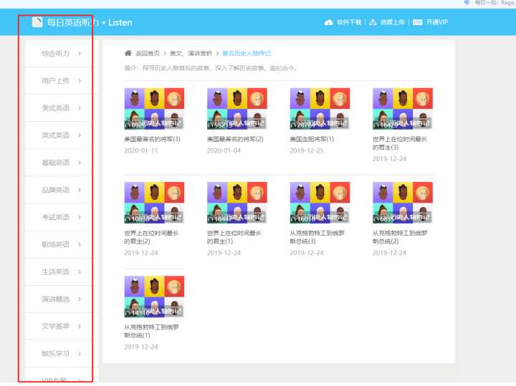Click the title 世界上在位时间最长的君主(3)
This screenshot has width=516, height=386.
coord(400,143)
